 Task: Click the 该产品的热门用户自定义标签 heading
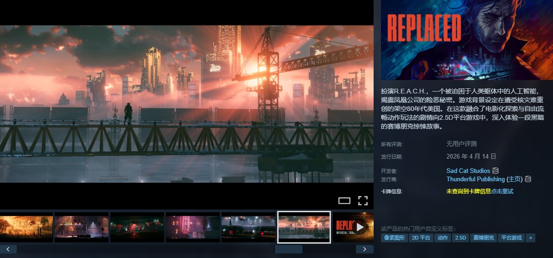[418, 229]
